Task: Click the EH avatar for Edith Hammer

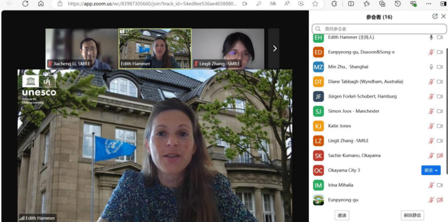Action: pos(318,37)
